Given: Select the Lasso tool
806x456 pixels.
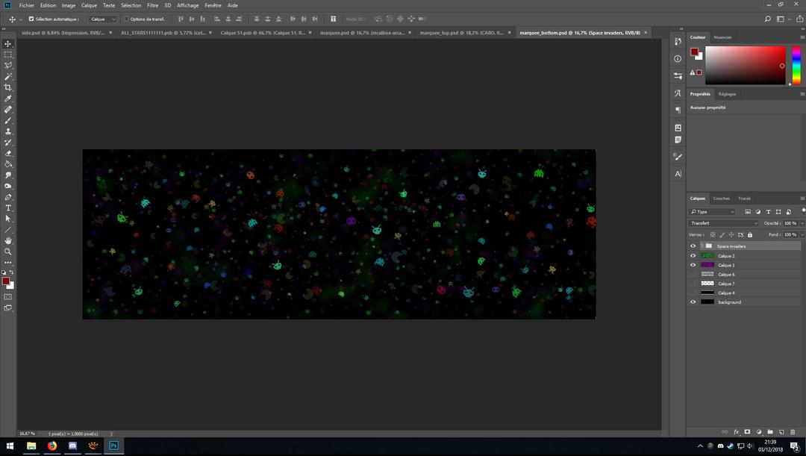Looking at the screenshot, I should [x=7, y=65].
